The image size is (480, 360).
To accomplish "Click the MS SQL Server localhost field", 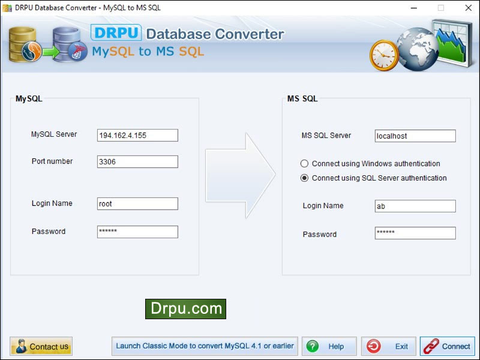I will [415, 136].
